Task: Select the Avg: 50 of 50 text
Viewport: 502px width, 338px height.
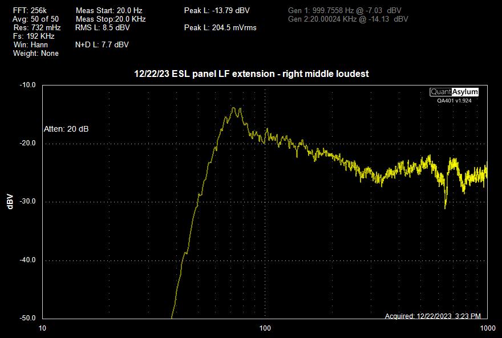Action: (35, 19)
